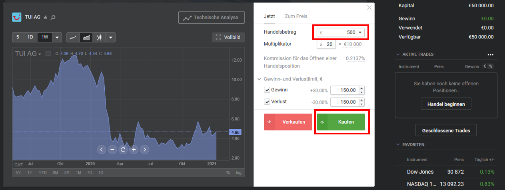Toggle percent scale on chart

click(x=228, y=173)
